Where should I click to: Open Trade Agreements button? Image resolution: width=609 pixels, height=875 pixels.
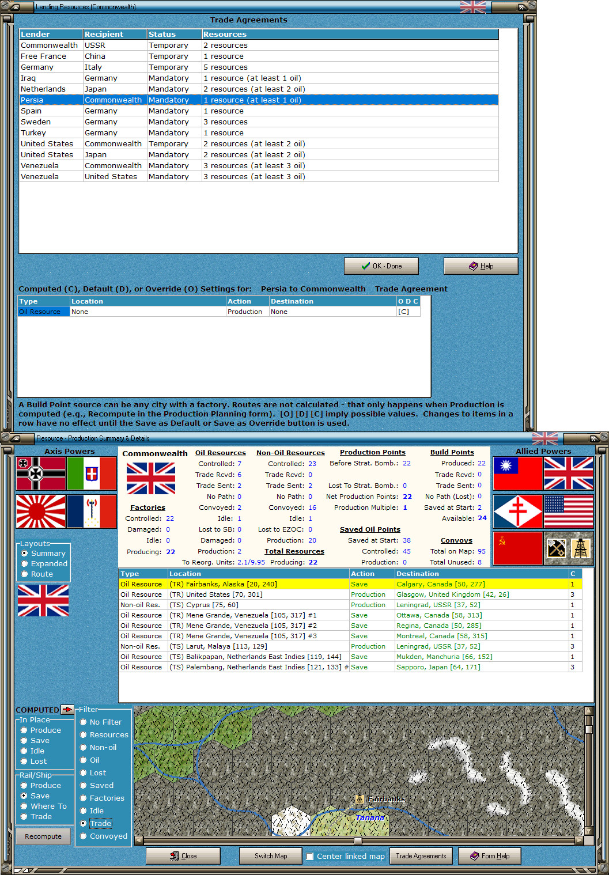click(421, 856)
